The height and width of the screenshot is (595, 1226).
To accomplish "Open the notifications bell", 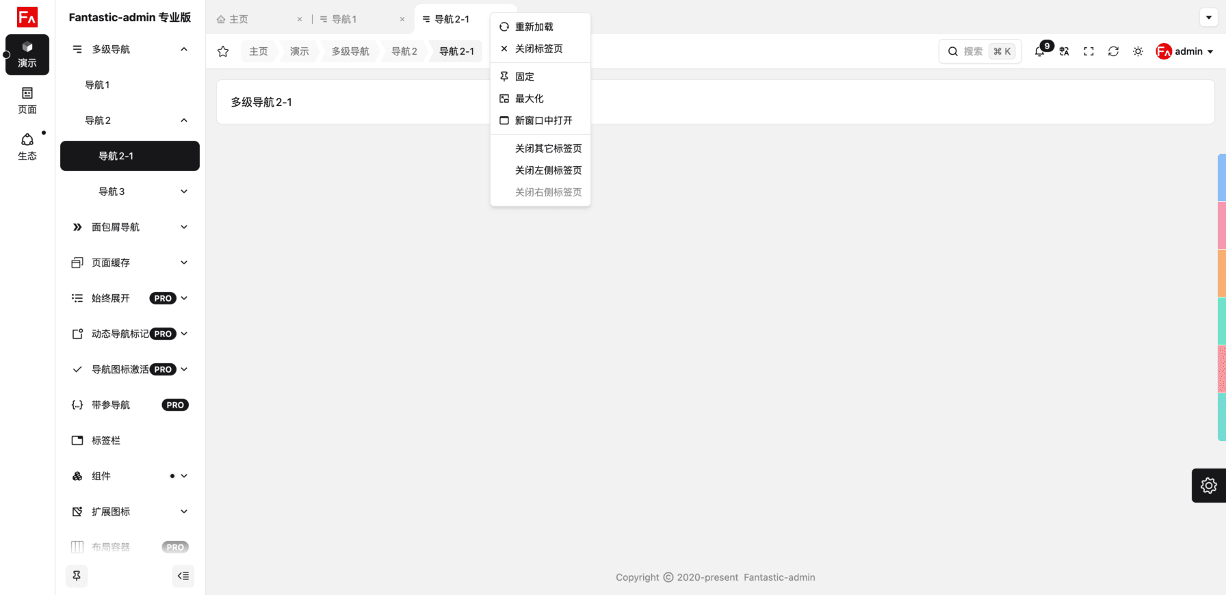I will tap(1039, 51).
